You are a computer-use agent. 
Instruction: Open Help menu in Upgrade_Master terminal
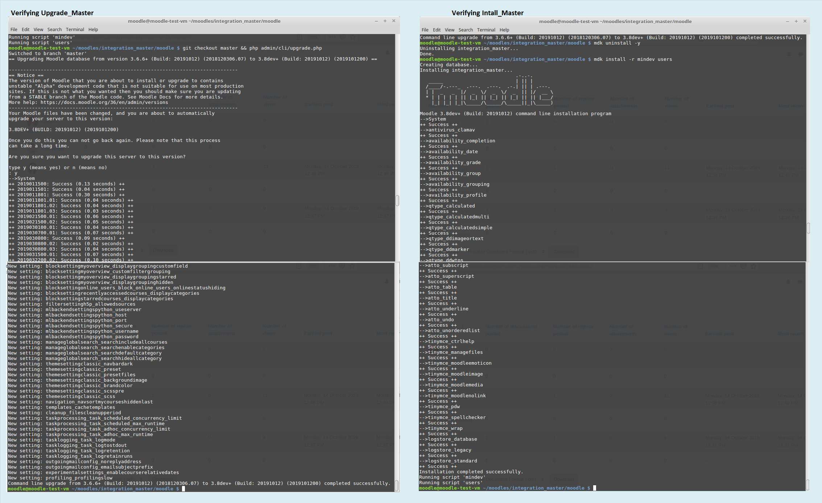tap(93, 30)
